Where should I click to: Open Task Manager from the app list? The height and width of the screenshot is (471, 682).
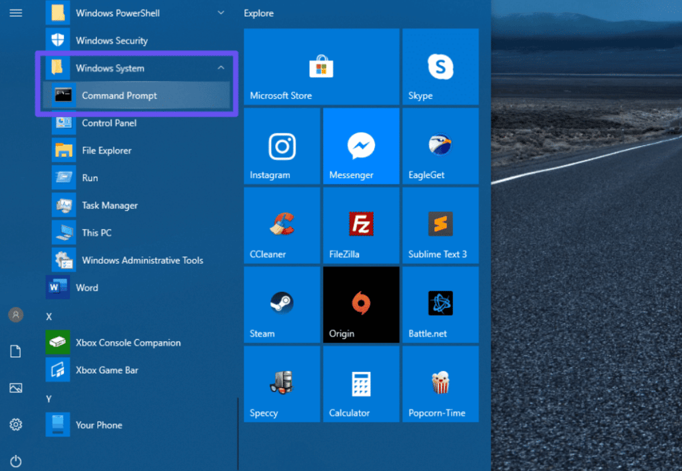110,206
